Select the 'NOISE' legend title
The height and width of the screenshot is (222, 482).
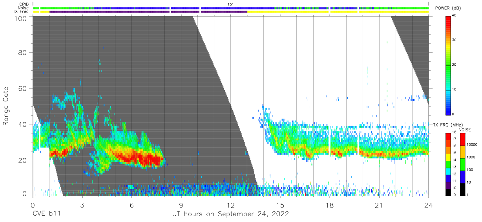pyautogui.click(x=464, y=130)
